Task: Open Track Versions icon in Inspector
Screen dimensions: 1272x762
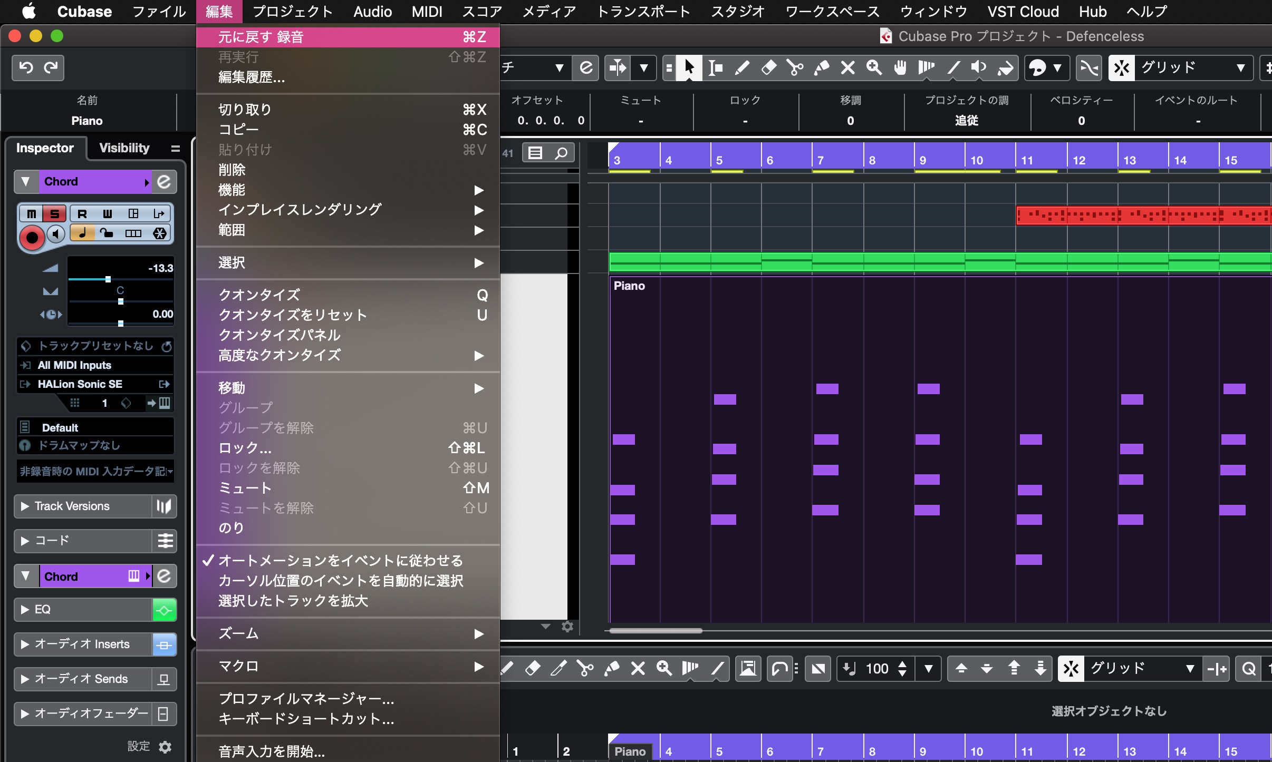Action: 164,506
